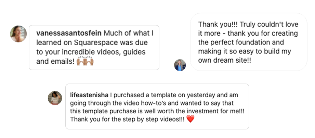Click the red heart emoji
The image size is (315, 138).
[190, 119]
